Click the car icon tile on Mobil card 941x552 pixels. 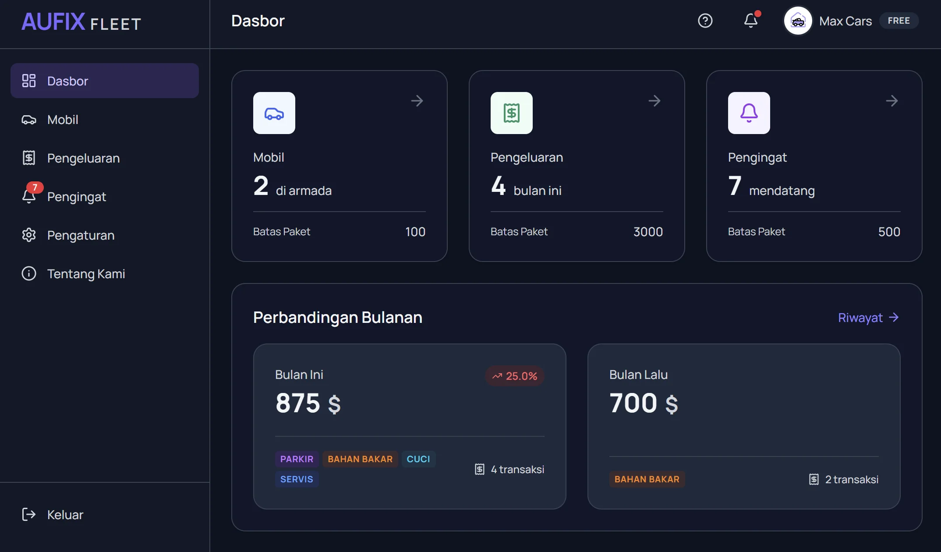[x=274, y=113]
